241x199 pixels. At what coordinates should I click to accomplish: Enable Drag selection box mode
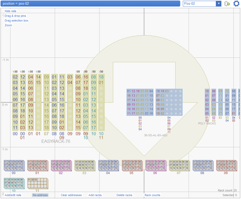click(x=16, y=20)
